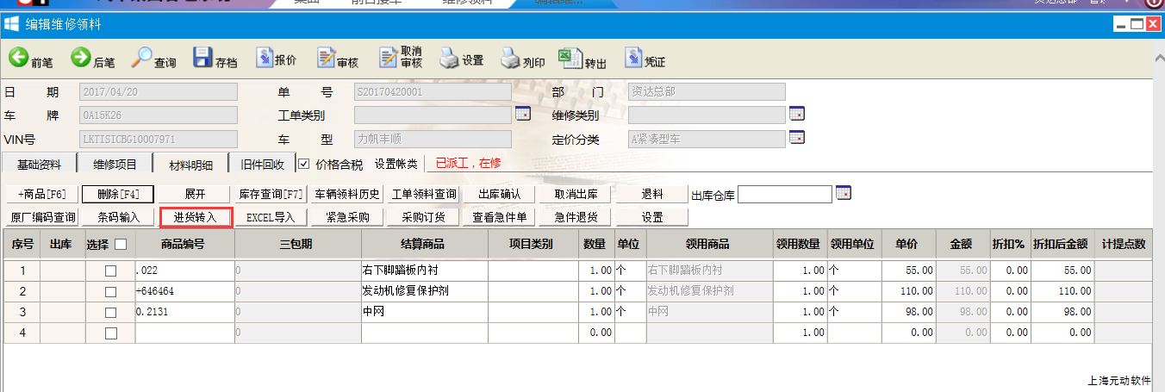Print the document with 列印
The image size is (1165, 392).
click(523, 59)
